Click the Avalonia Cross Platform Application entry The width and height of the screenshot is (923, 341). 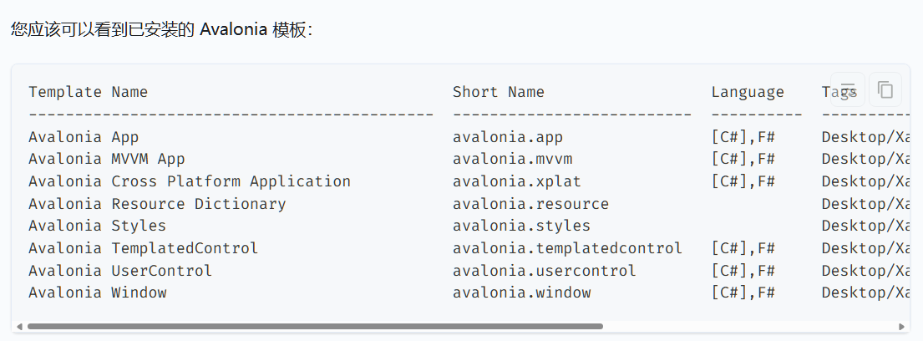pos(190,181)
